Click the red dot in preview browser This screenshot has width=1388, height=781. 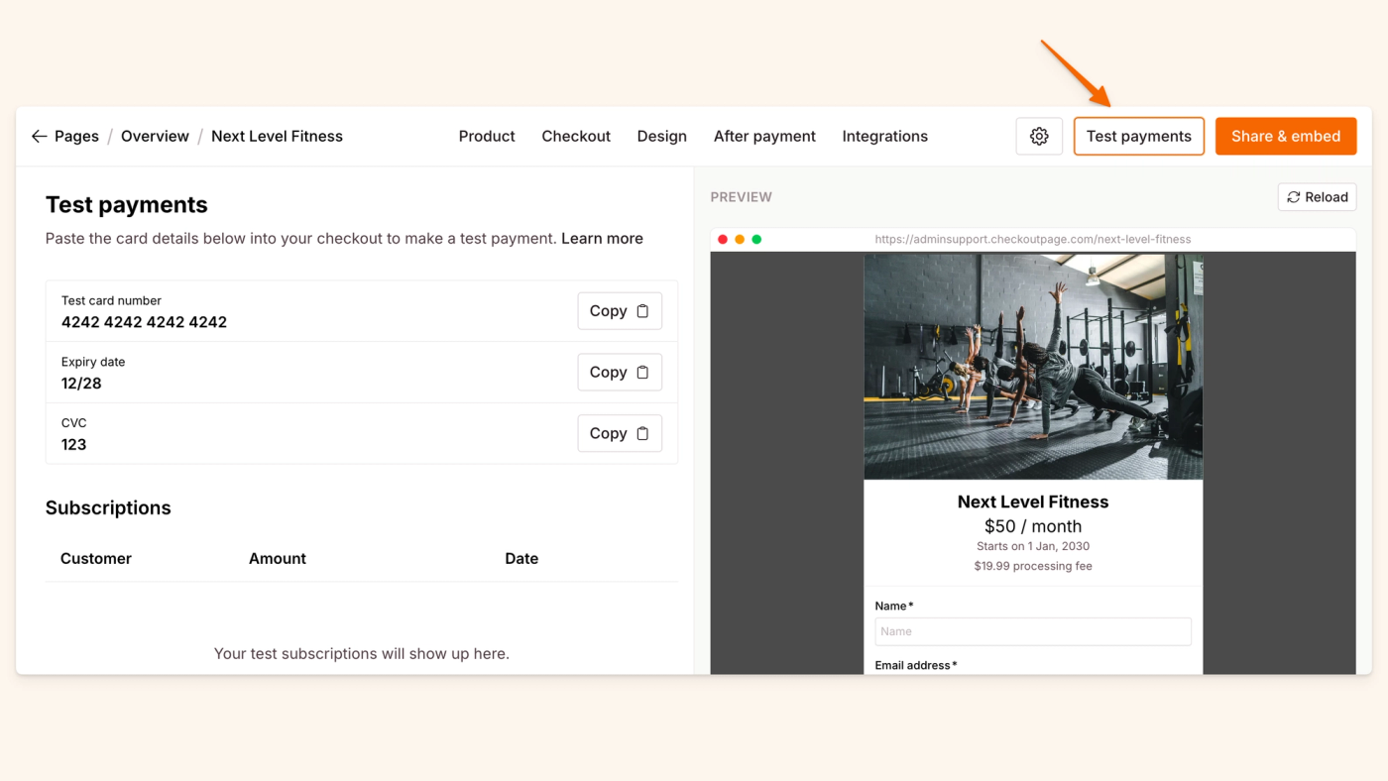[723, 240]
